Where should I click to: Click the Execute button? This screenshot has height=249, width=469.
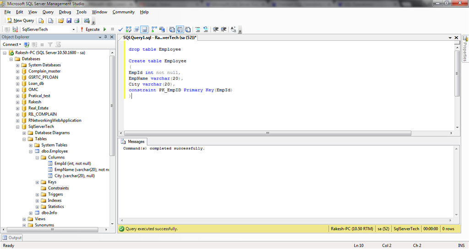pyautogui.click(x=90, y=29)
